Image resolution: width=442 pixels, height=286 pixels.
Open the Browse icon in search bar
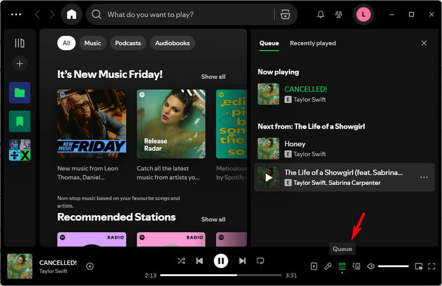point(285,14)
